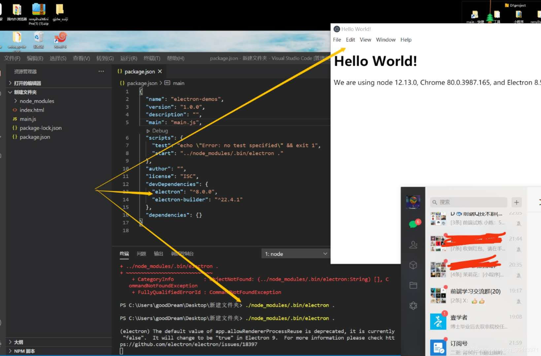Close the package.json editor tab
Viewport: 541px width, 356px height.
tap(160, 71)
